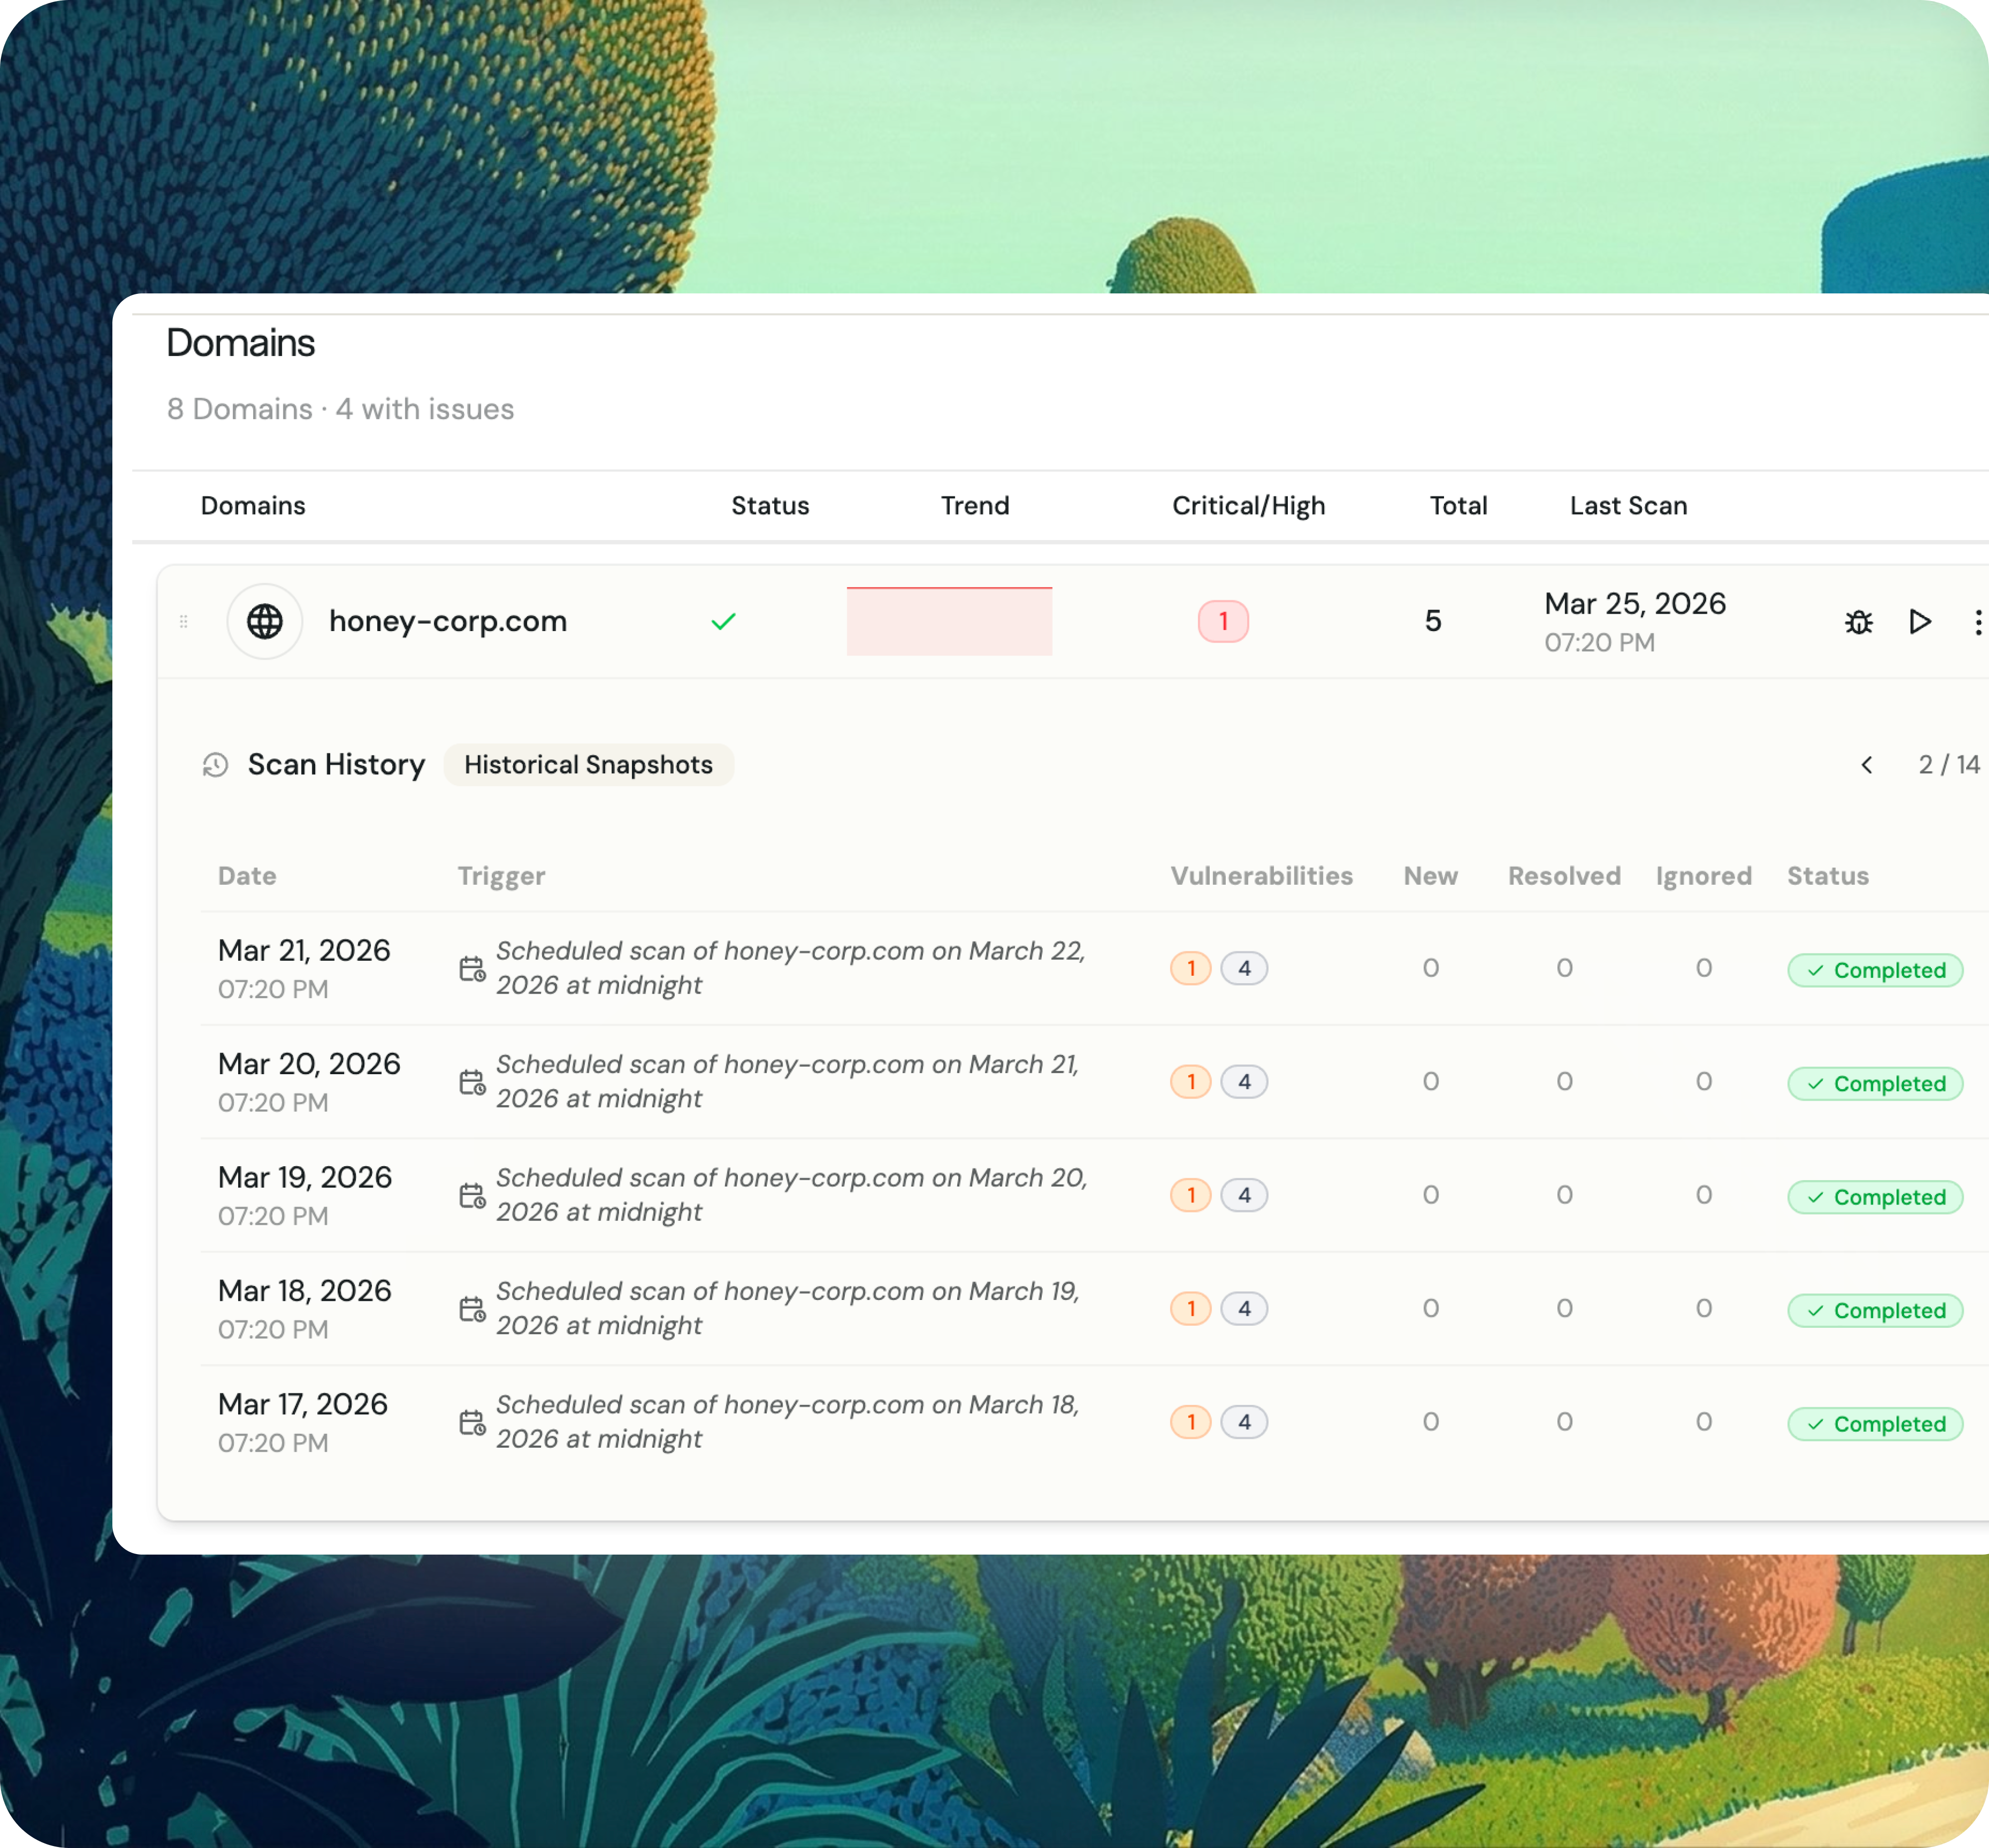Sort by the Last Scan column header
1989x1848 pixels.
(1628, 506)
